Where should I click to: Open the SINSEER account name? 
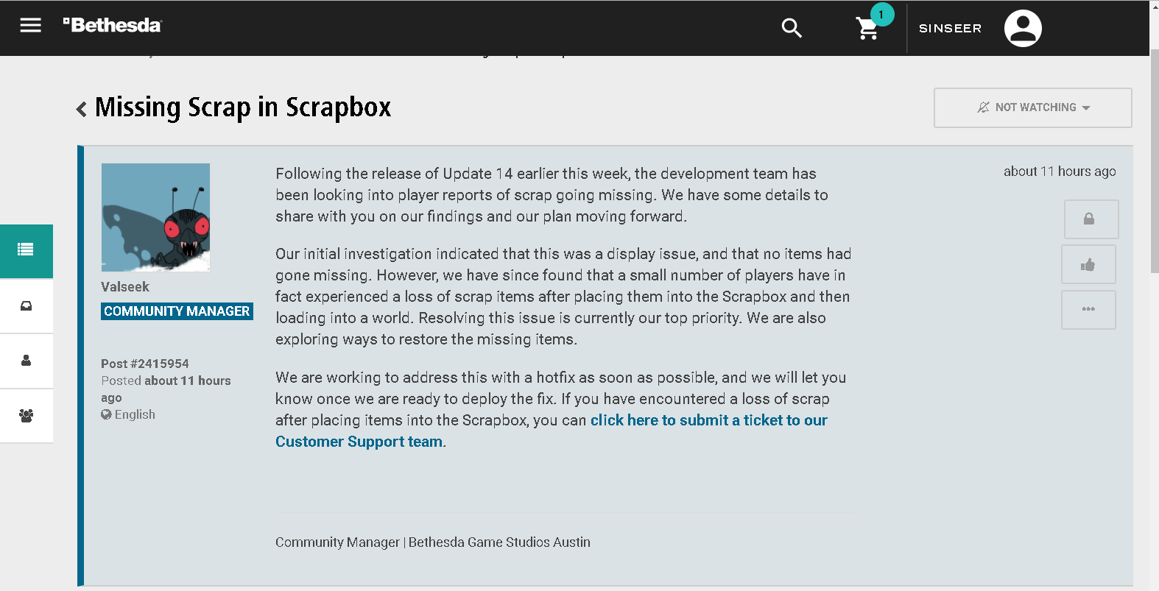point(950,29)
